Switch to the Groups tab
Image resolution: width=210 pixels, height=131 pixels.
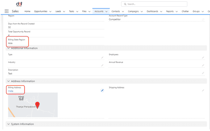point(196,11)
